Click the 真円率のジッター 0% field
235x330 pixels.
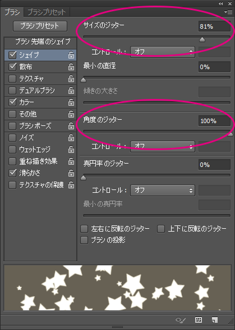(x=214, y=165)
